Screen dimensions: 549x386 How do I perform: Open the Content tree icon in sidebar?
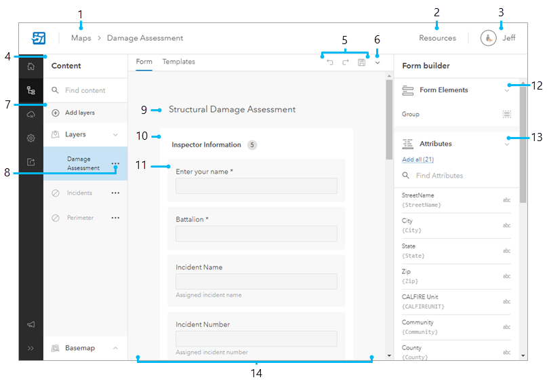coord(30,90)
